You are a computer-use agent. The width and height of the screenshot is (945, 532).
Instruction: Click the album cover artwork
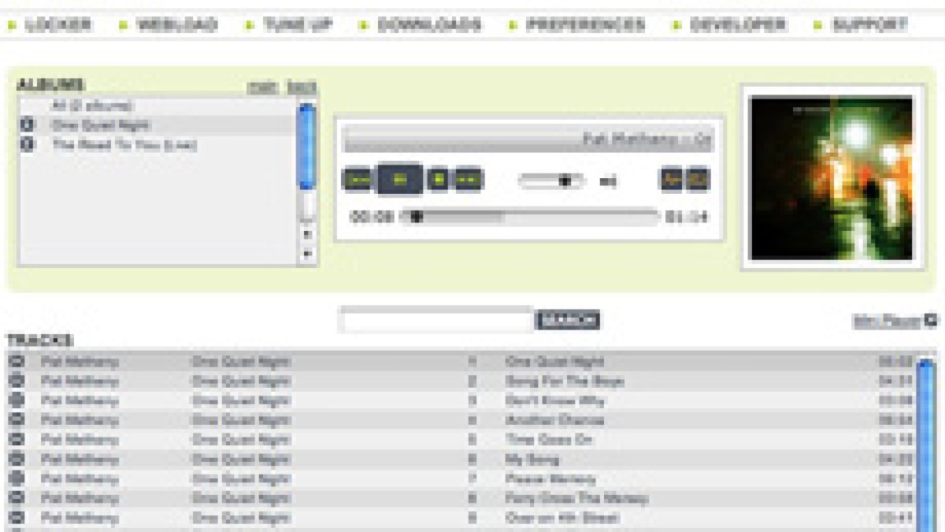[x=832, y=177]
